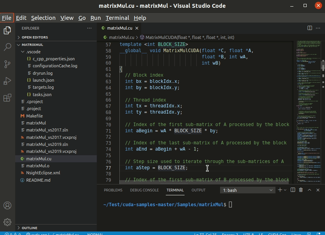The image size is (325, 235).
Task: Expand the Open Editors section
Action: click(x=56, y=37)
